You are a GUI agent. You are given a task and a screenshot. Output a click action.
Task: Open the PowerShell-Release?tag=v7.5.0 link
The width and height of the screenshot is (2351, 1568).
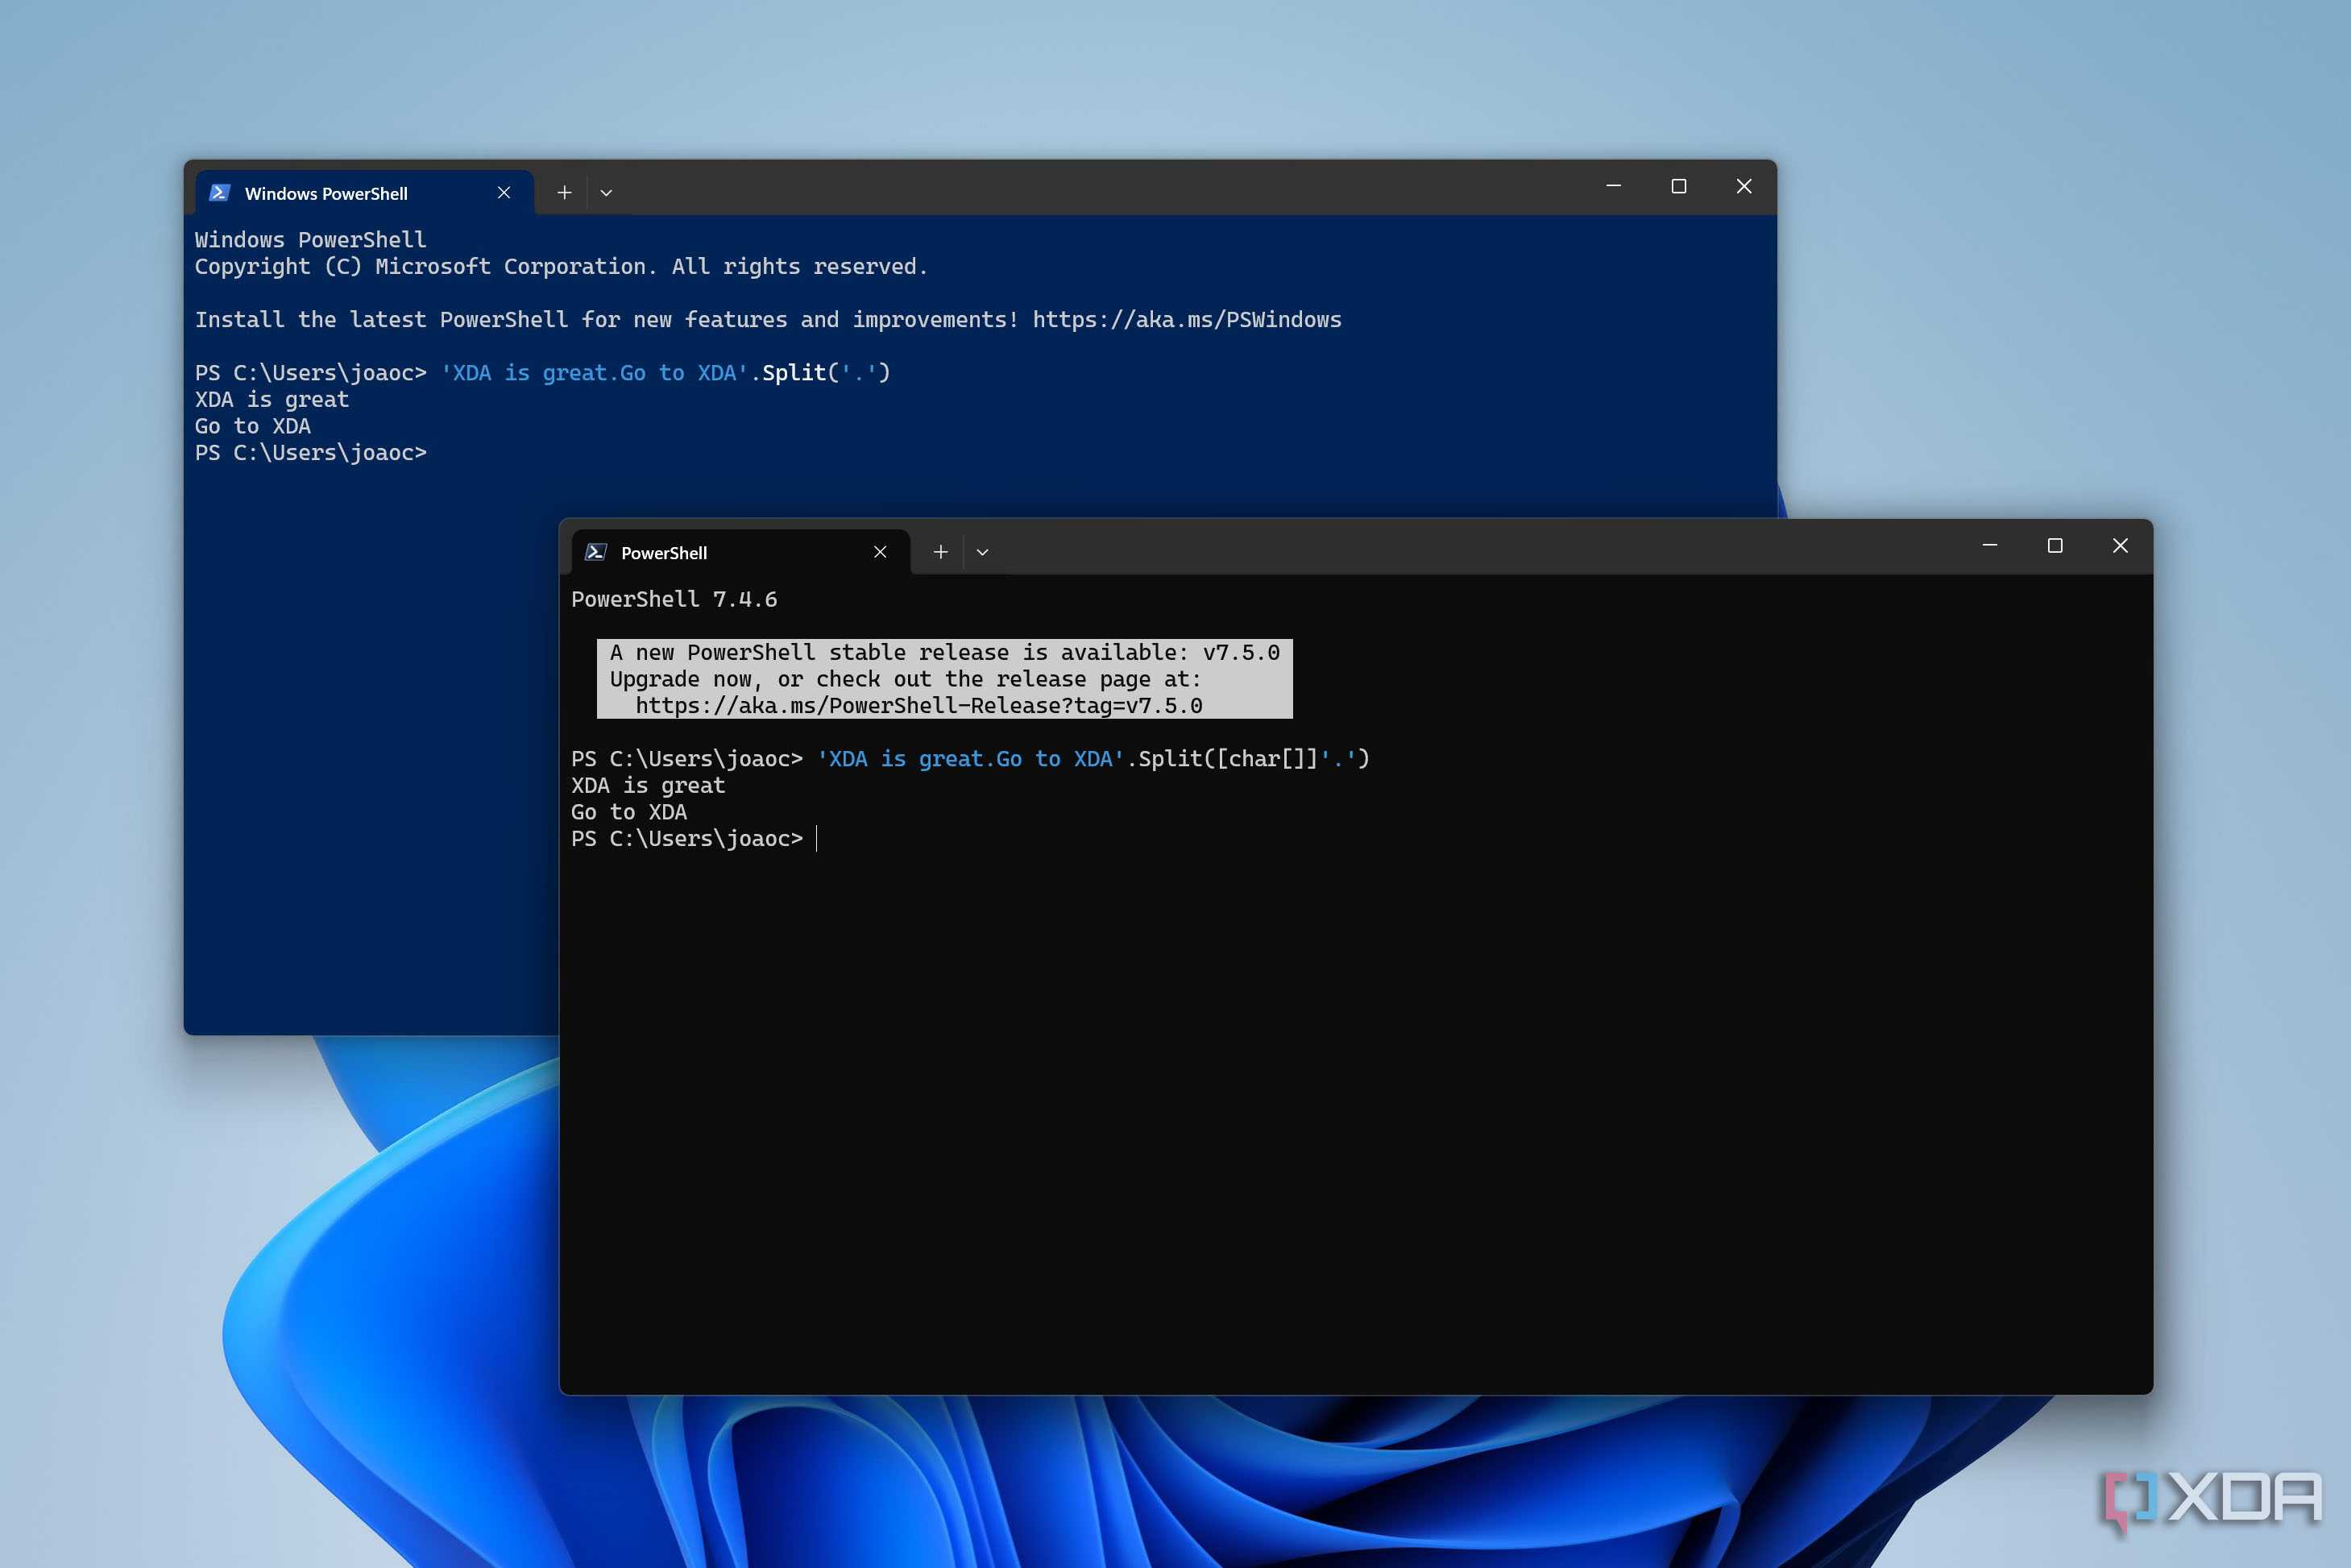919,706
